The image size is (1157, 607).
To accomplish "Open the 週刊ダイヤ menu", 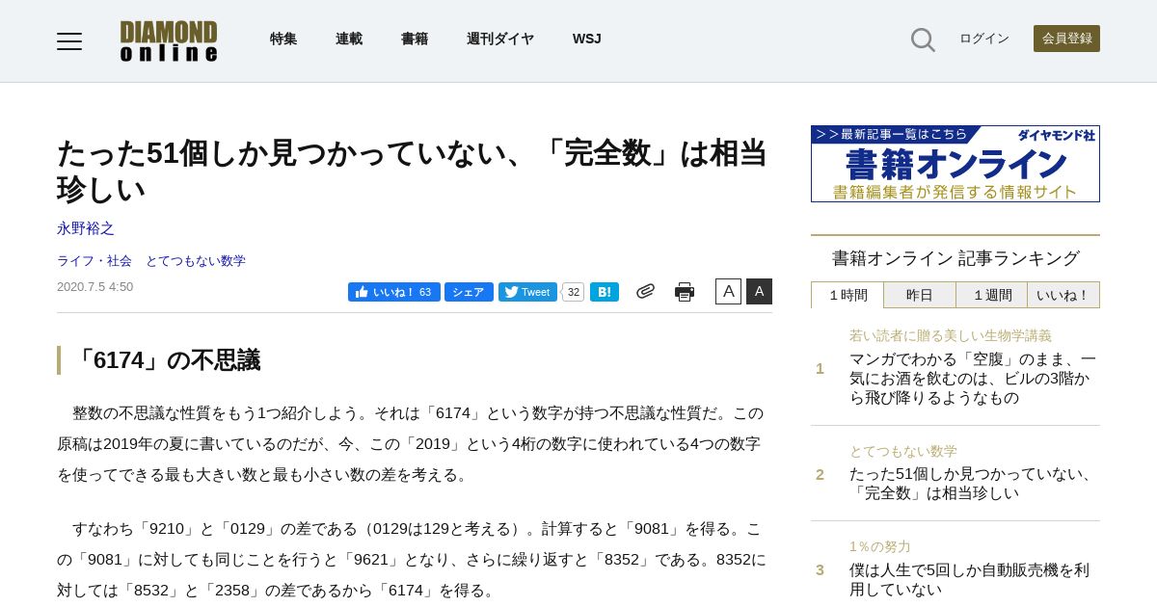I will (500, 39).
